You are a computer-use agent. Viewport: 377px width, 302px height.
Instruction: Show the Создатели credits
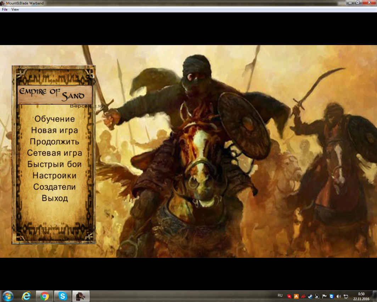point(55,187)
